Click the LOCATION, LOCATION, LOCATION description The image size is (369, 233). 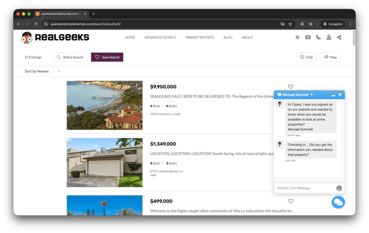pyautogui.click(x=212, y=154)
